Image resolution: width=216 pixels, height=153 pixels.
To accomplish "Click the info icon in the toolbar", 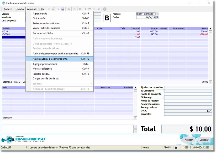I will coord(105,9).
